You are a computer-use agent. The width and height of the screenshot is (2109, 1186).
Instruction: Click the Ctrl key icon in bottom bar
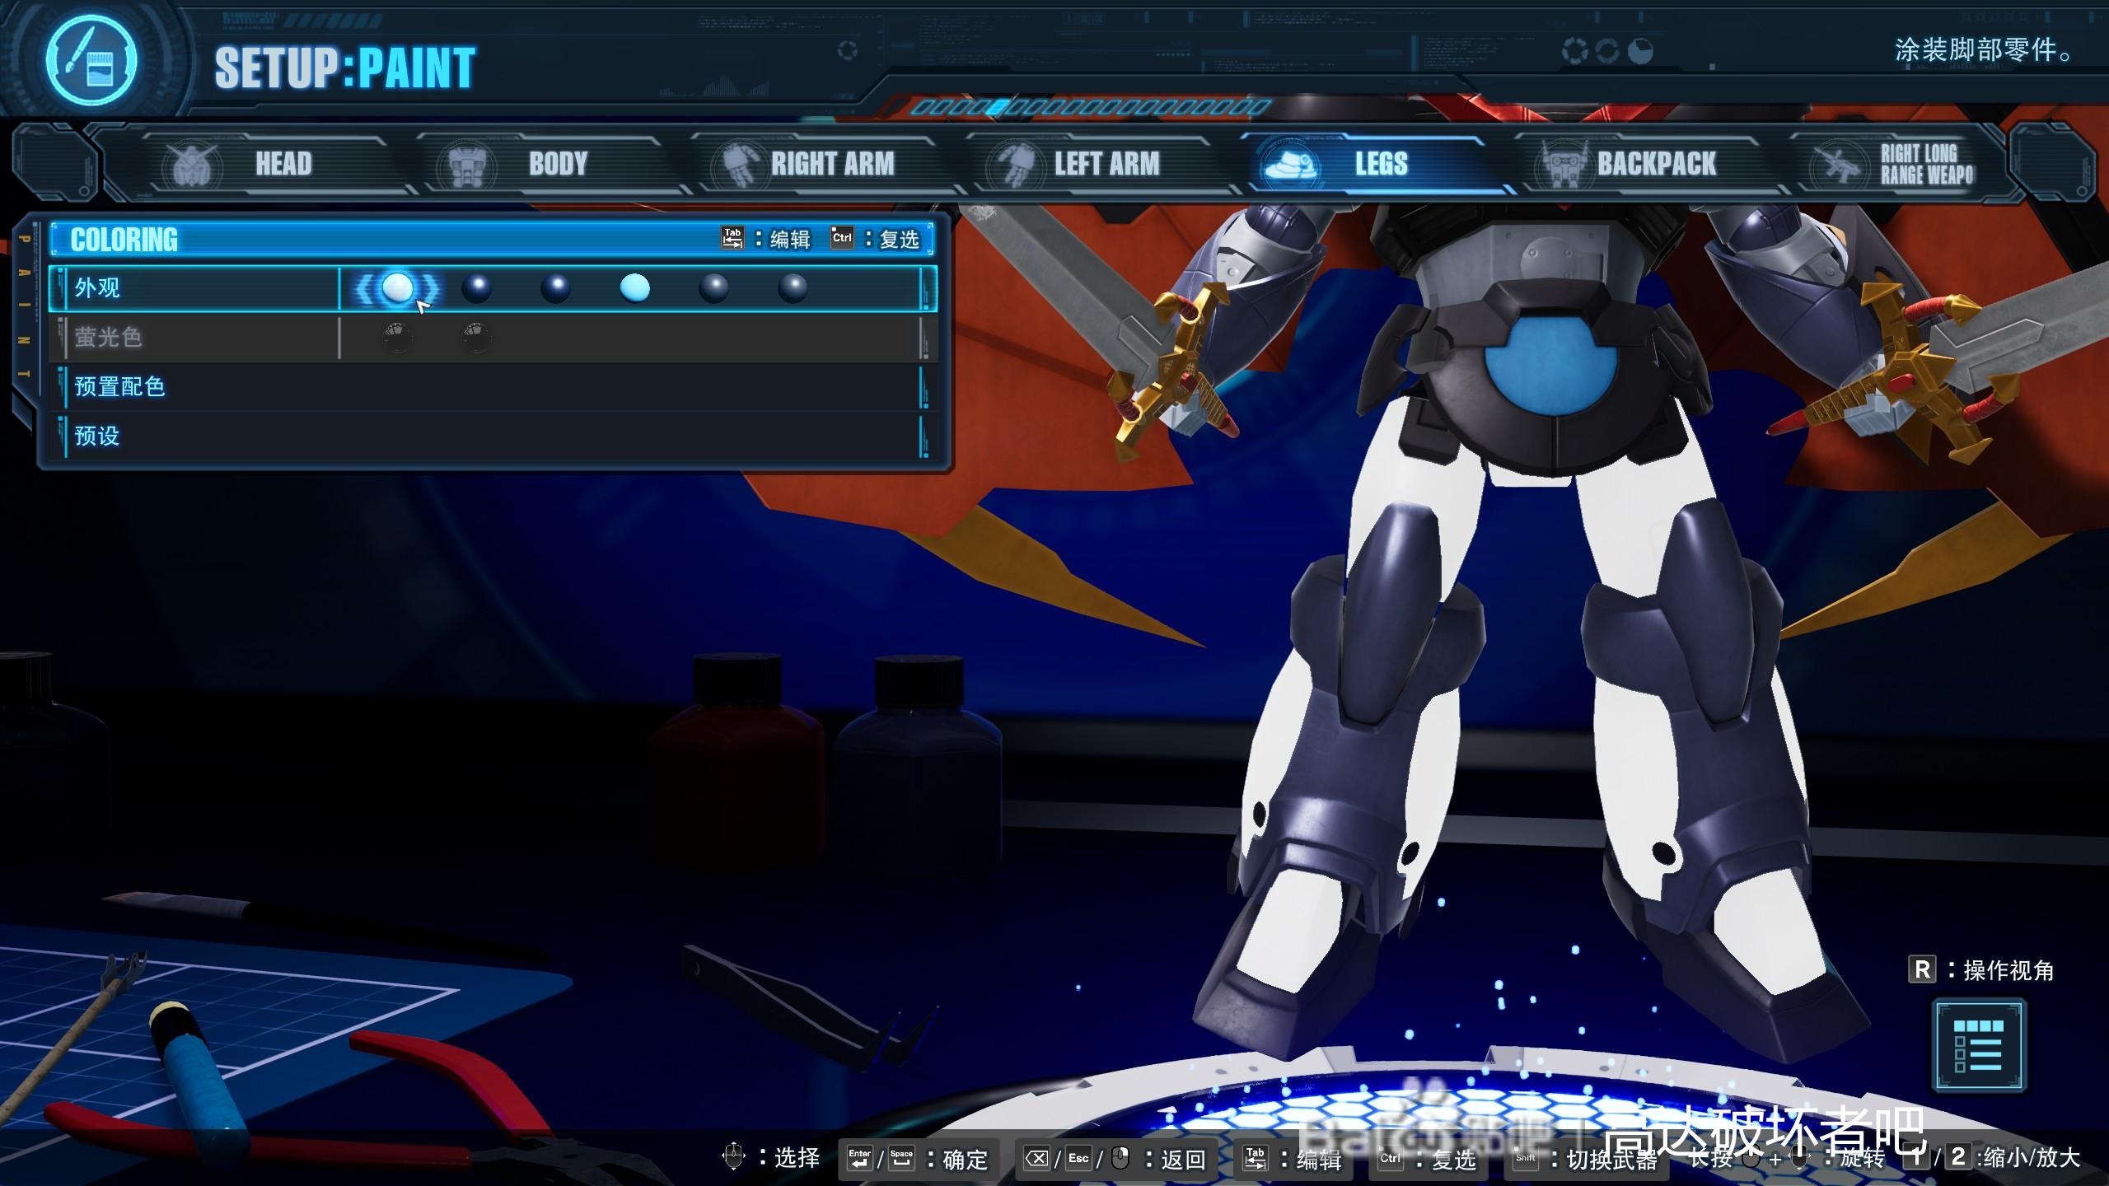pyautogui.click(x=1390, y=1158)
